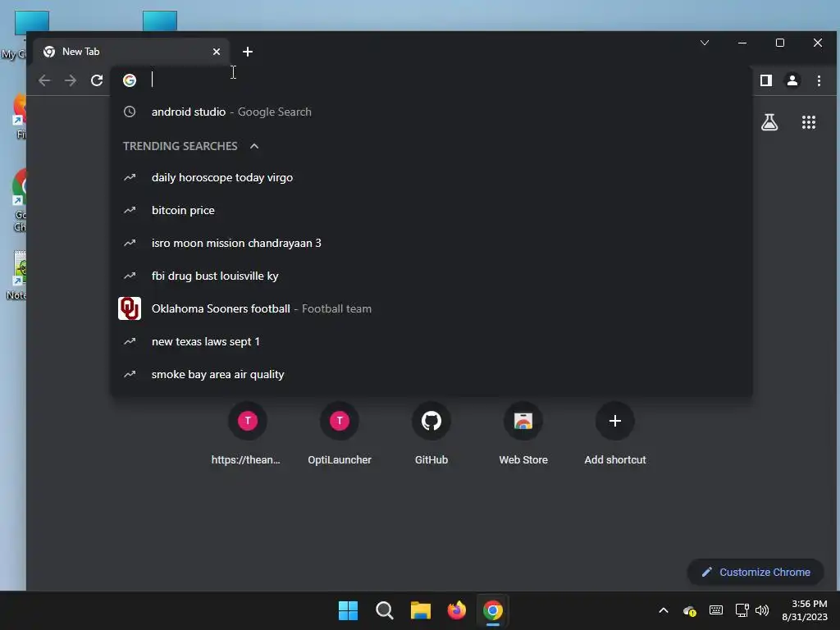
Task: Open a new tab with plus button
Action: pos(248,52)
